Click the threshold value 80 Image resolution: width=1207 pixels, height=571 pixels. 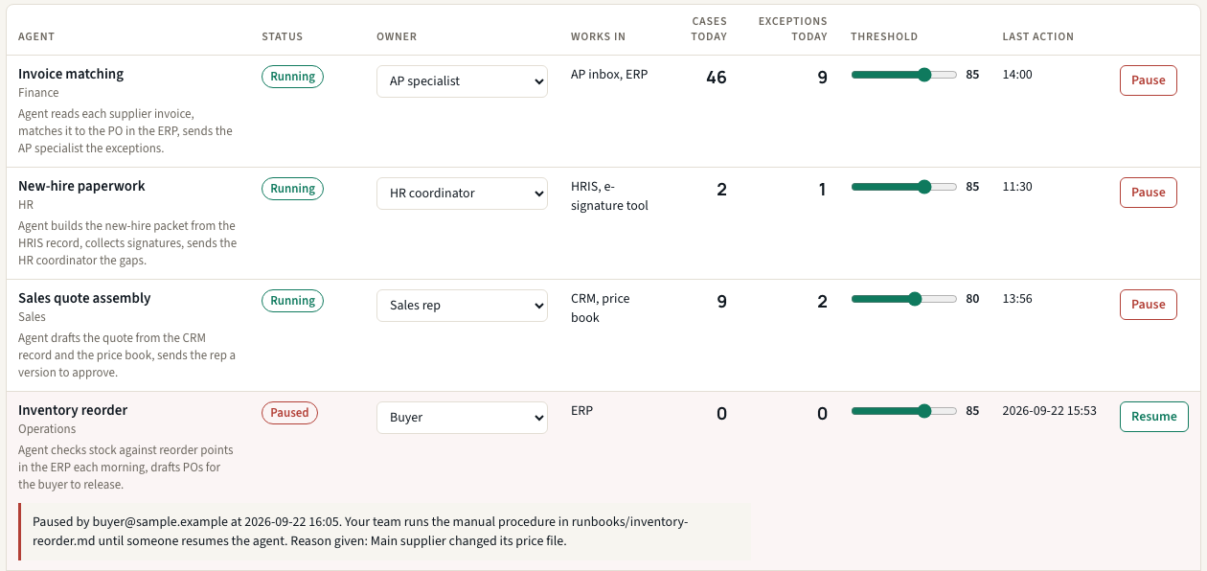click(972, 299)
